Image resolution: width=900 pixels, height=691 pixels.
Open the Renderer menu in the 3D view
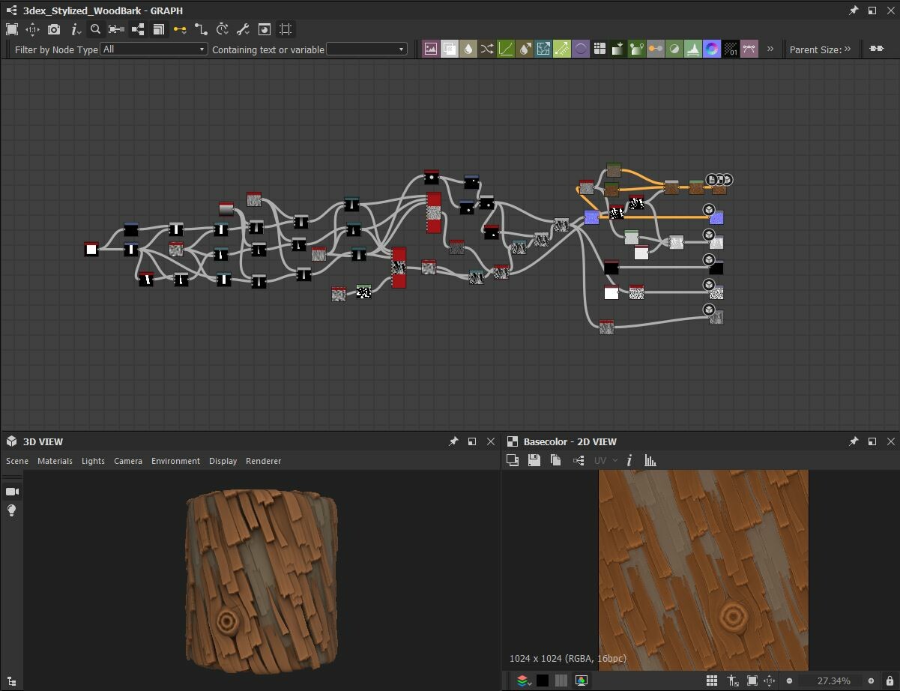[x=263, y=461]
